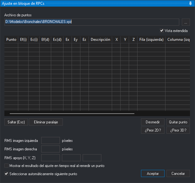Click the Desmedir button
Screen dimensions: 195x183
[x=153, y=122]
